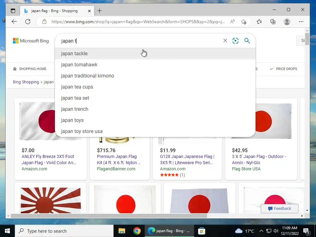The width and height of the screenshot is (316, 237).
Task: Click the $715.76 price text
Action: point(106,150)
